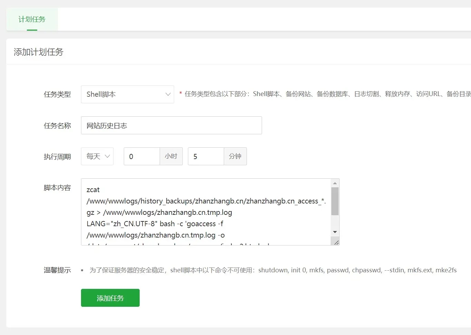Expand the 每天 execution cycle dropdown

[97, 156]
